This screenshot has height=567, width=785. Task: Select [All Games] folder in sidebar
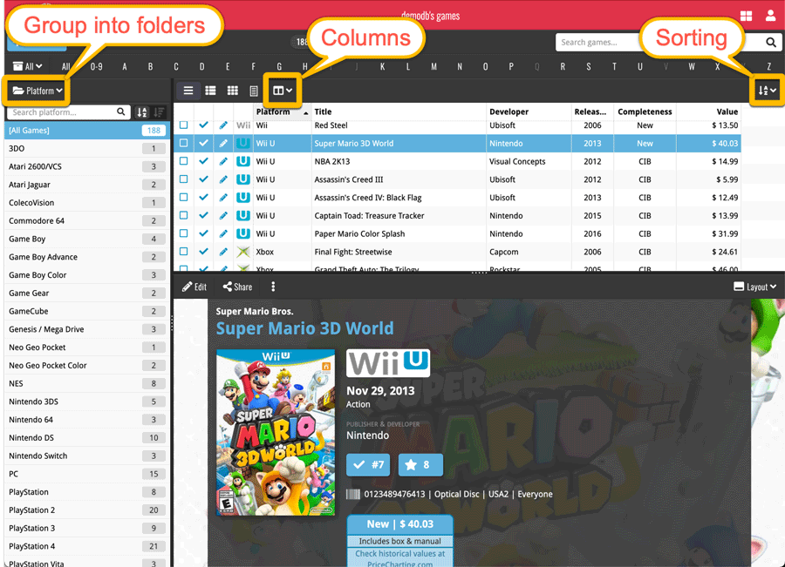(x=87, y=131)
